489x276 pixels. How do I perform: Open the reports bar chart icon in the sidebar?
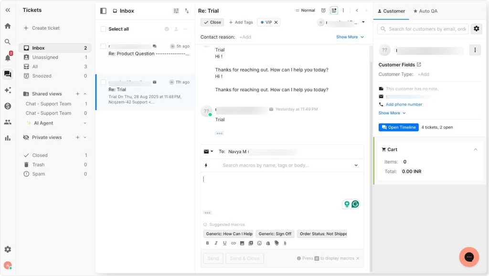pyautogui.click(x=8, y=138)
